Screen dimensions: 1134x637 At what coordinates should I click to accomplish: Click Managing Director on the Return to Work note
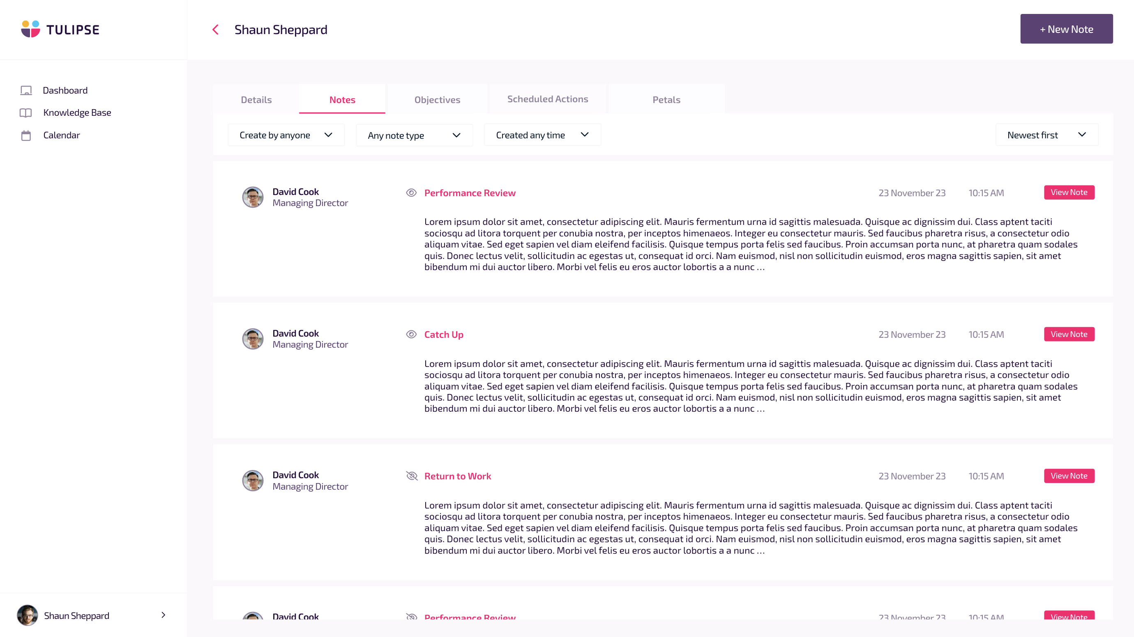310,486
